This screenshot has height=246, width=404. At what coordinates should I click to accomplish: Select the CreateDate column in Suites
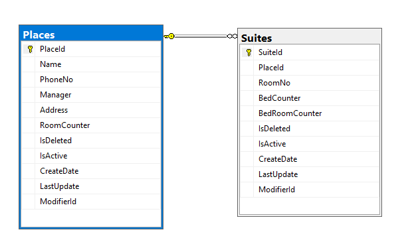[310, 159]
